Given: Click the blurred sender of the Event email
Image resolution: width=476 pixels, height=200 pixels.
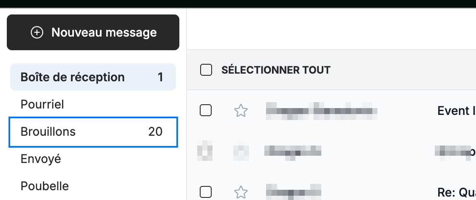Looking at the screenshot, I should pyautogui.click(x=321, y=111).
